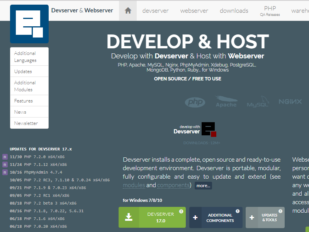Select the Apache feather logo

pyautogui.click(x=226, y=101)
